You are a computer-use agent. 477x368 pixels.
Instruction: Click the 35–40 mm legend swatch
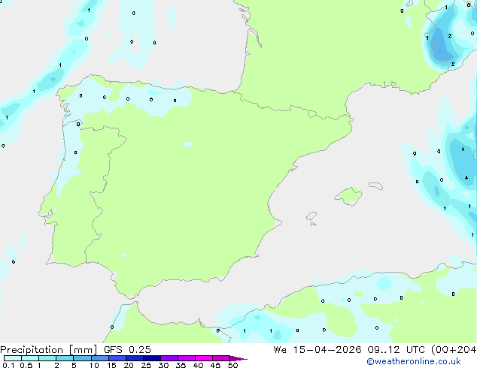coord(187,358)
